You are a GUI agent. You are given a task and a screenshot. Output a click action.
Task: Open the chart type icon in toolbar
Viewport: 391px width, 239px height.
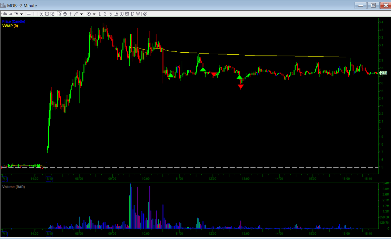click(x=5, y=14)
